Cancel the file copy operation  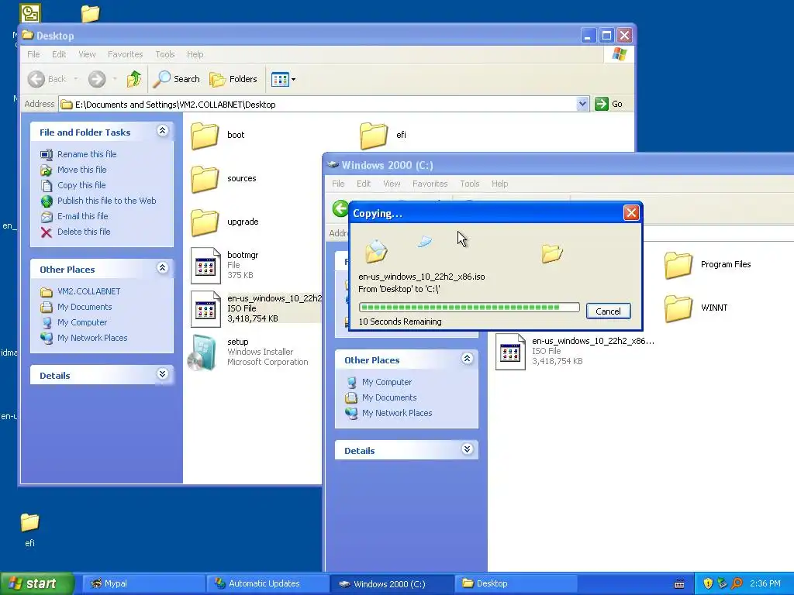tap(608, 311)
